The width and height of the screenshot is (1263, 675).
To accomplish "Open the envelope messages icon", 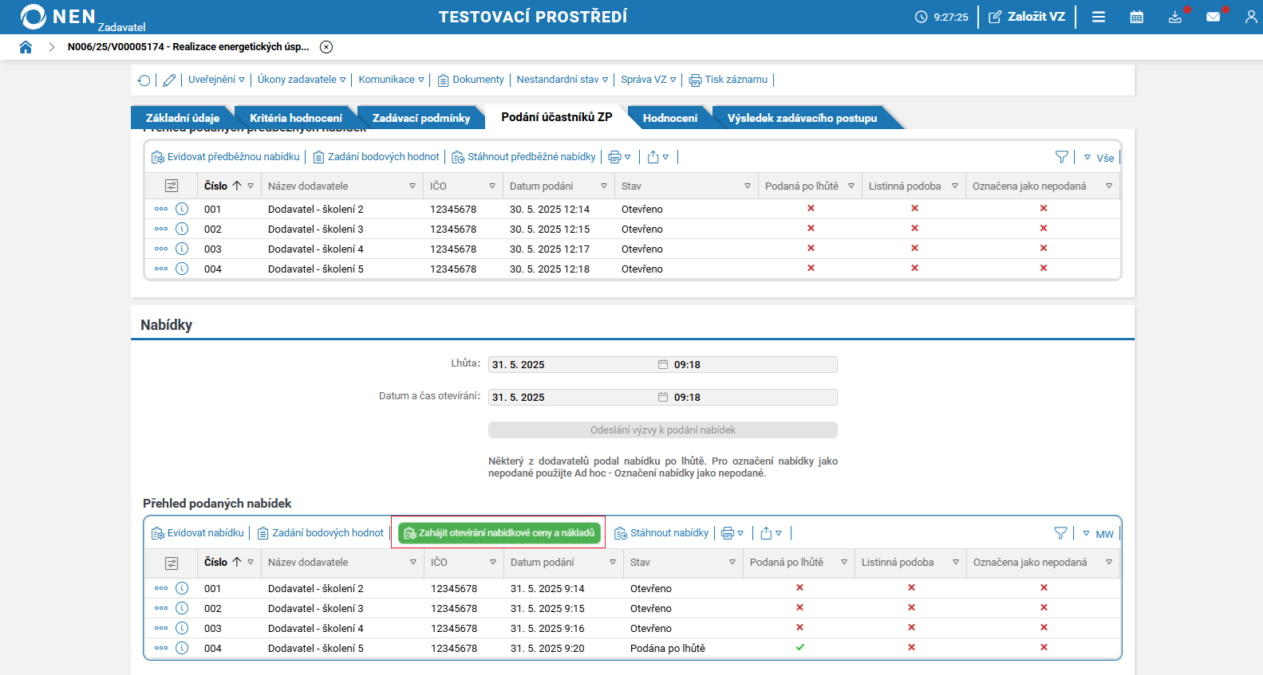I will (1213, 17).
